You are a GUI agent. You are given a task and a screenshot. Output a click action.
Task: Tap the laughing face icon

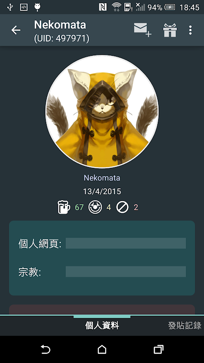tap(95, 207)
